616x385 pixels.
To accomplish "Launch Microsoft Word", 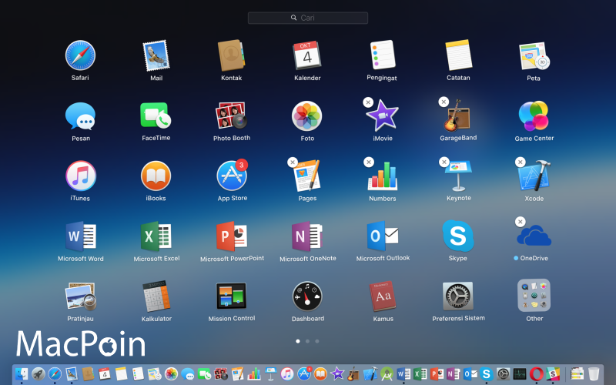I will pos(80,236).
